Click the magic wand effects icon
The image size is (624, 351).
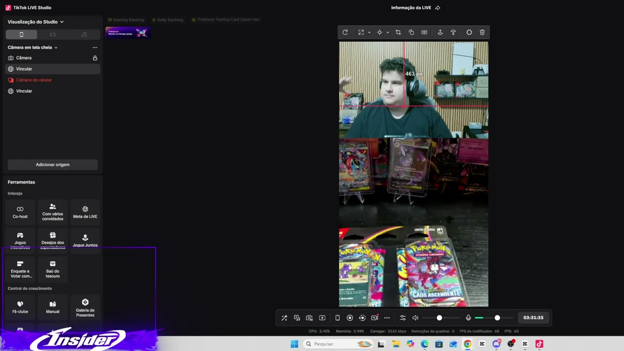coord(284,318)
